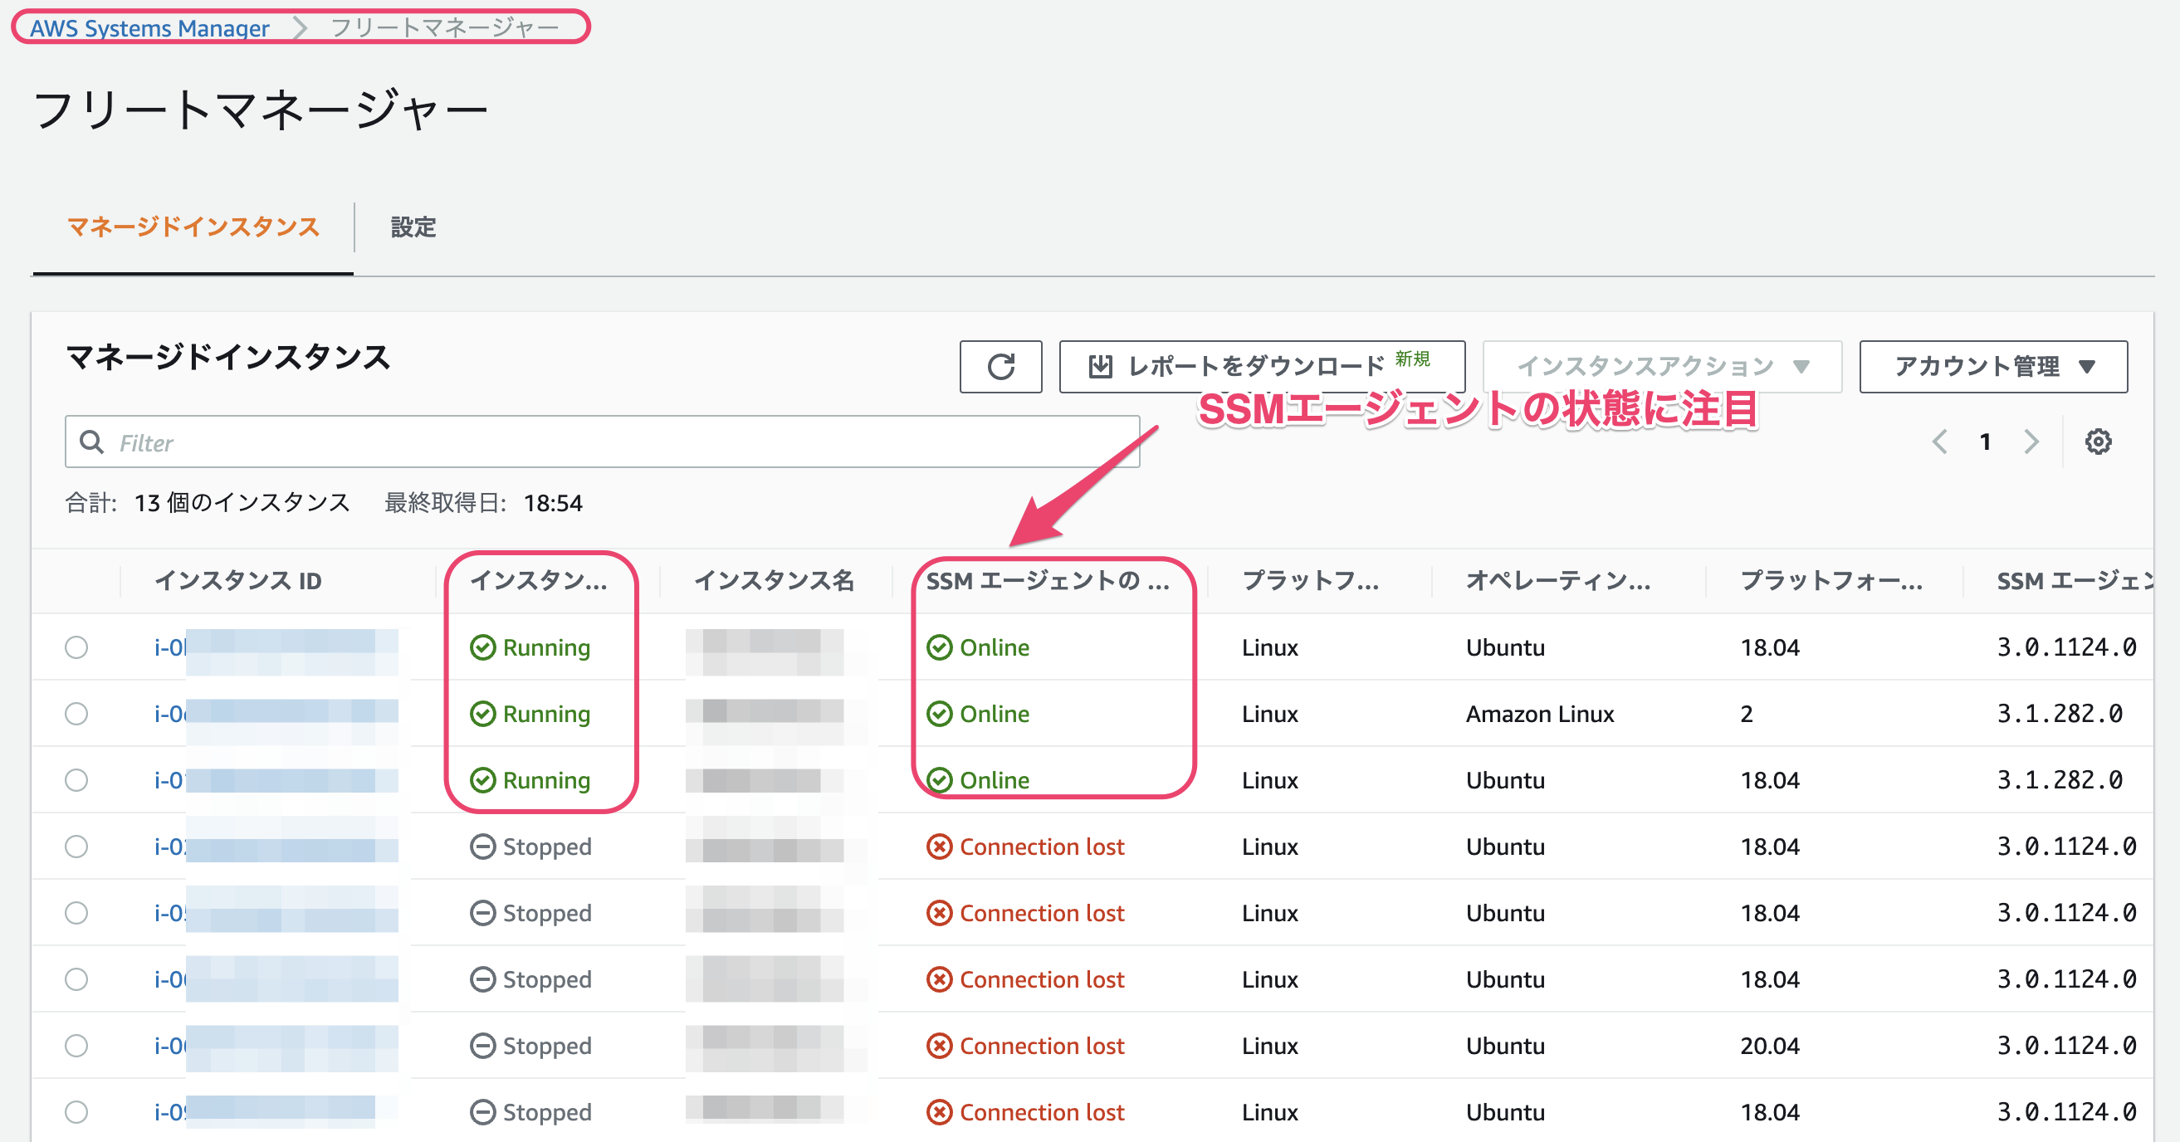Click the Running status check icon
Viewport: 2180px width, 1142px height.
(x=482, y=647)
